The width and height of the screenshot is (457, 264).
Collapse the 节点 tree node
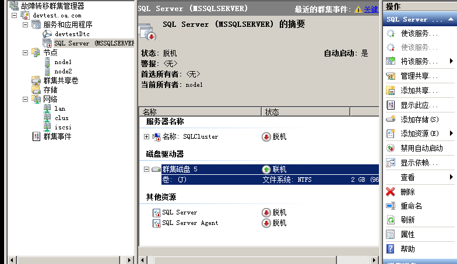pos(26,52)
